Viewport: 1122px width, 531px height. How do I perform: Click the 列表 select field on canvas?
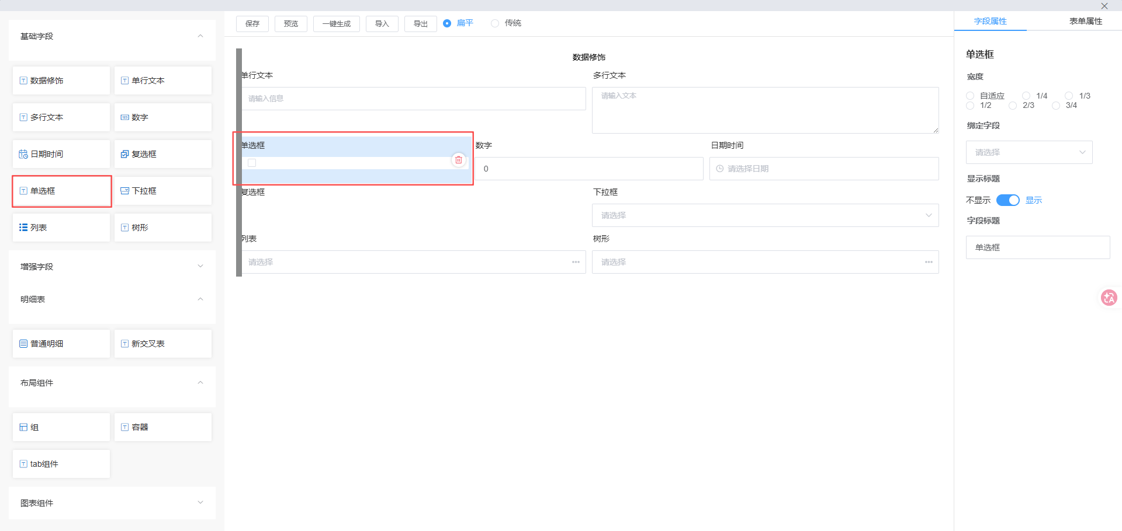coord(413,262)
